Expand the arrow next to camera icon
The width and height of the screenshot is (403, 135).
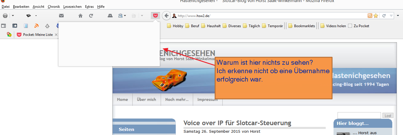point(142,16)
